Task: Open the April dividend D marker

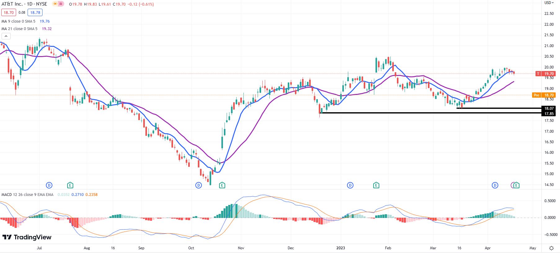Action: pyautogui.click(x=495, y=185)
